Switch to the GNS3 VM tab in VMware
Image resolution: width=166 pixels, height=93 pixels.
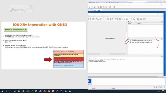97,10
